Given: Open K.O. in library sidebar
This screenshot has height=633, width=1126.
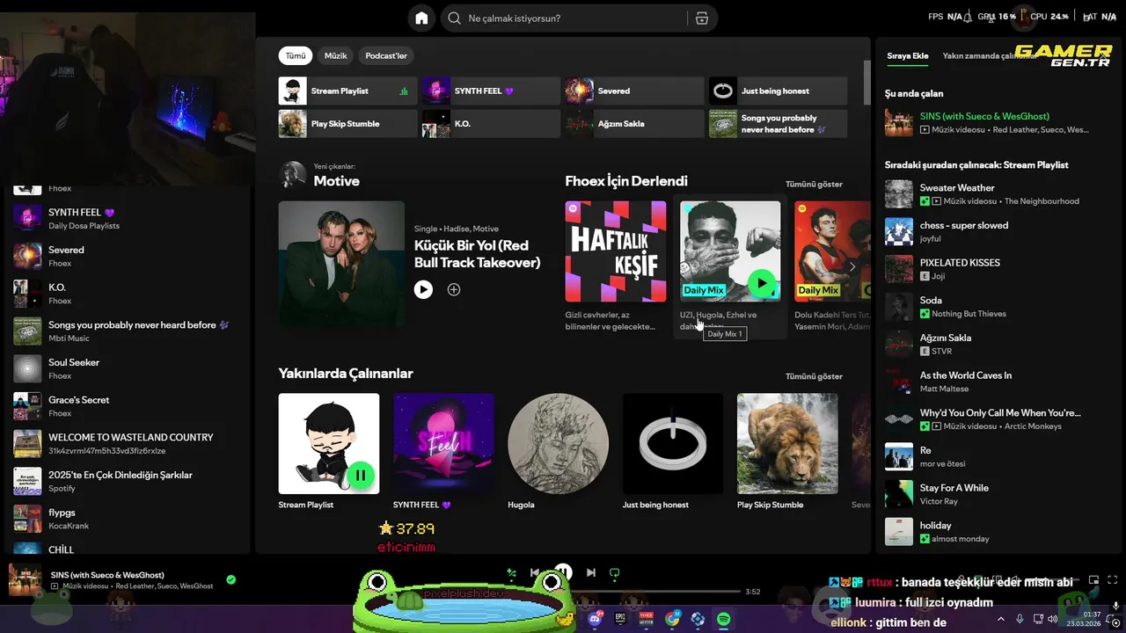Looking at the screenshot, I should pyautogui.click(x=128, y=294).
